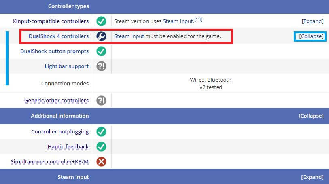Image resolution: width=329 pixels, height=184 pixels.
Task: Open citation reference 13
Action: coord(198,19)
